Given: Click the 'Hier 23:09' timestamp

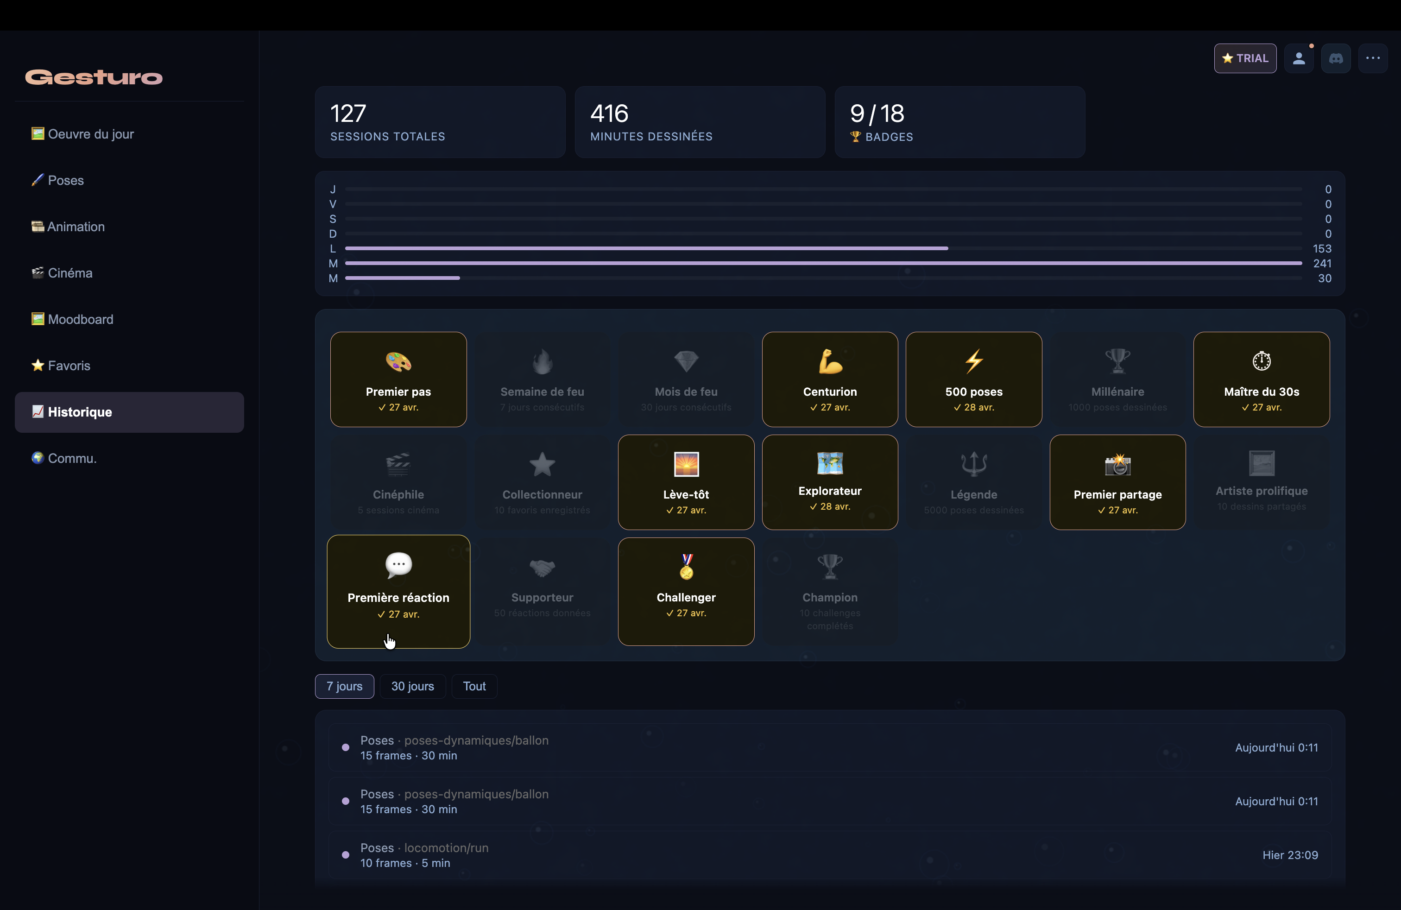Looking at the screenshot, I should click(1290, 855).
